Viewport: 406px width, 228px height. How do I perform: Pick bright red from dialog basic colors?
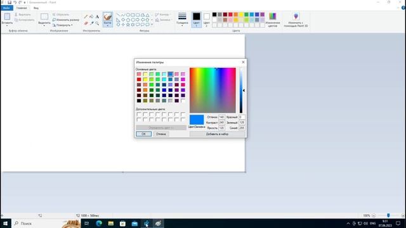tap(139, 79)
